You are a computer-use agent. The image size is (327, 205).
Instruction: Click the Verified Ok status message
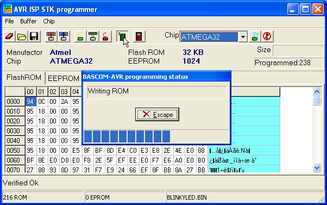coord(21,183)
